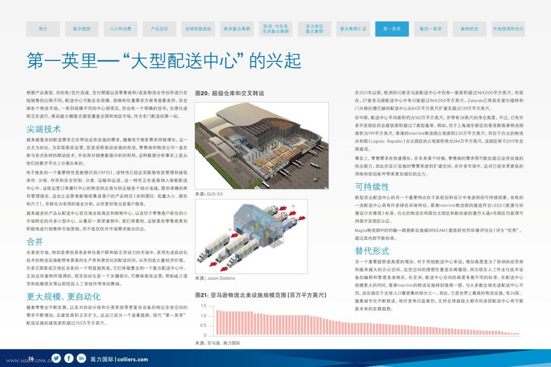Select the active 第一英里 tab
Image resolution: width=551 pixels, height=367 pixels.
click(392, 29)
